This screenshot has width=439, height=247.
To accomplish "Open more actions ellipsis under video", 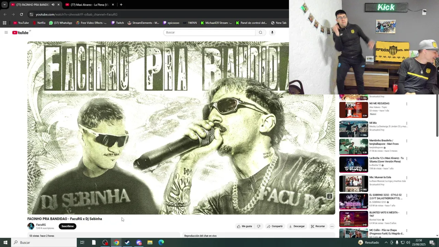I will (332, 226).
